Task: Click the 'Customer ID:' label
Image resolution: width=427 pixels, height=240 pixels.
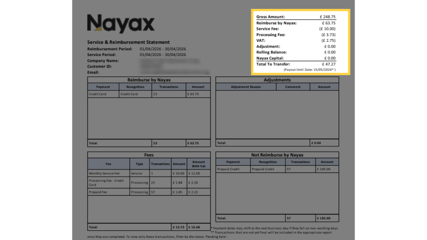Action: click(x=99, y=66)
